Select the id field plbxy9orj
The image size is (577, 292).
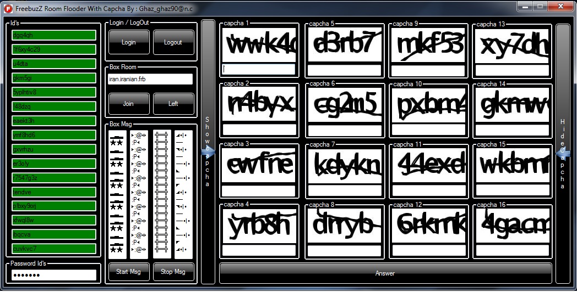(54, 206)
